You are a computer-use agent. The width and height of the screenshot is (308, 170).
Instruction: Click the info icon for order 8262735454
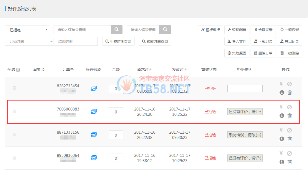(282, 92)
